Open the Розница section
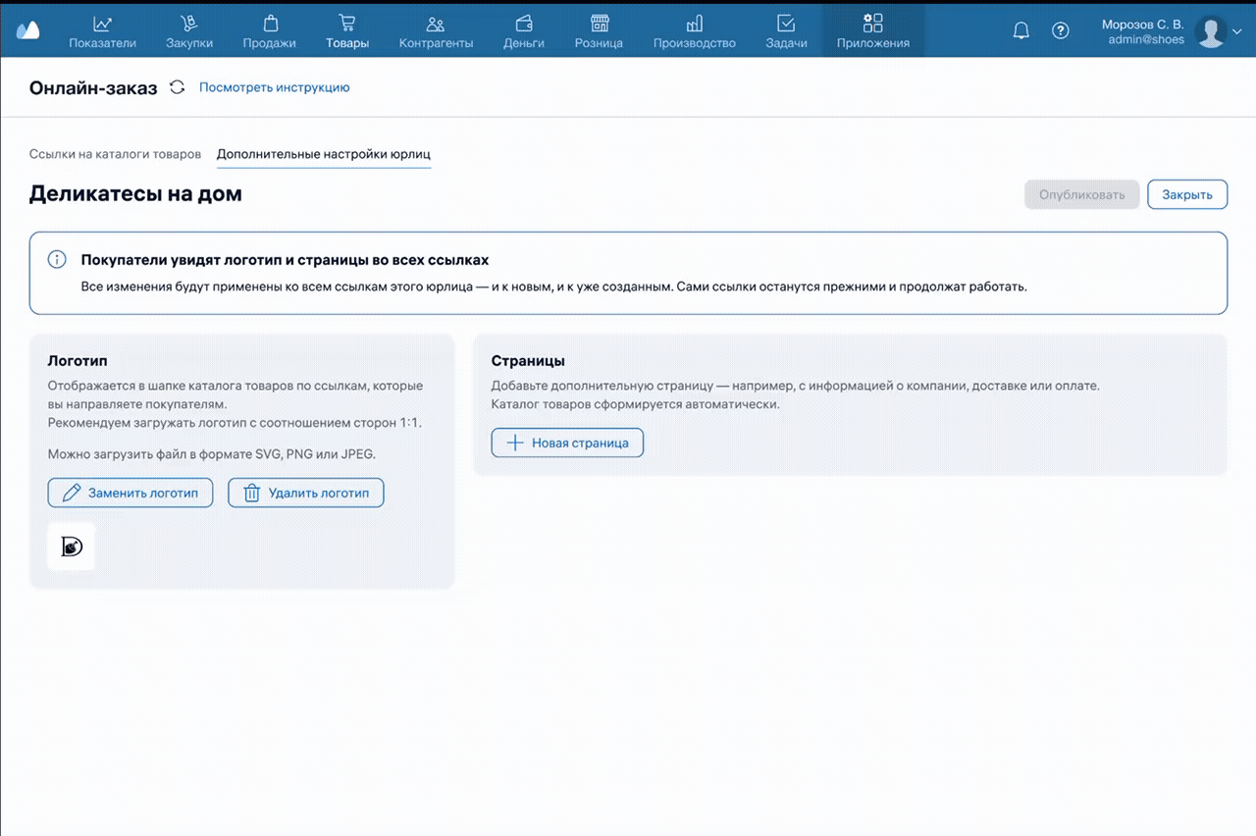This screenshot has height=836, width=1256. point(599,30)
